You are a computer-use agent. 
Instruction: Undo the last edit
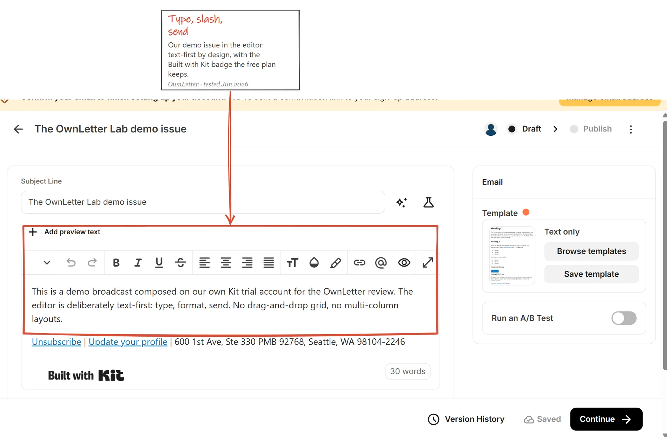71,262
